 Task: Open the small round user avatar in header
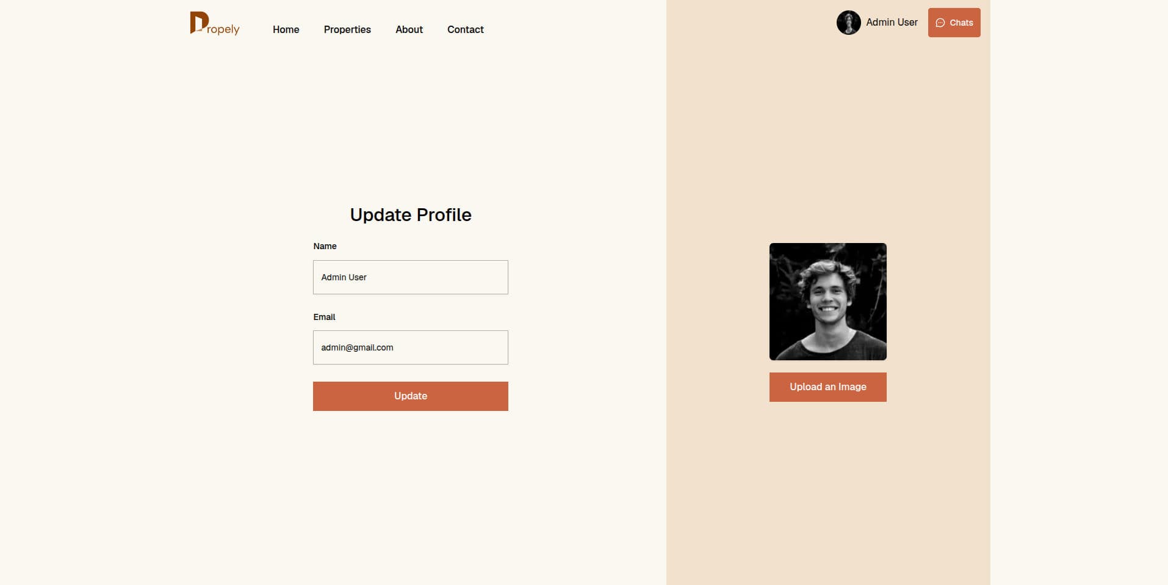848,23
